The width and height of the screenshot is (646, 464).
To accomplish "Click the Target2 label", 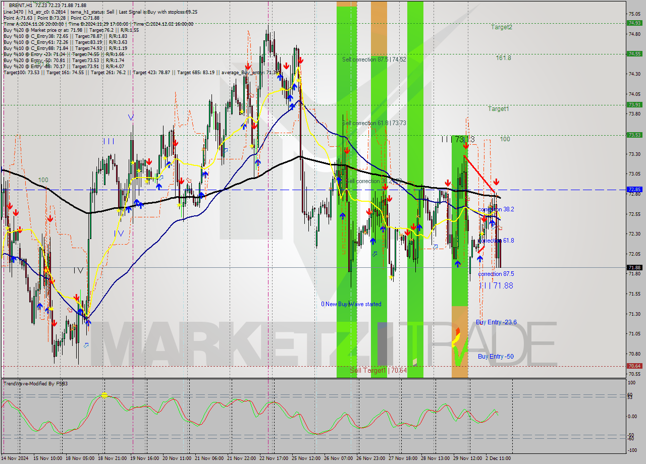I will [502, 27].
